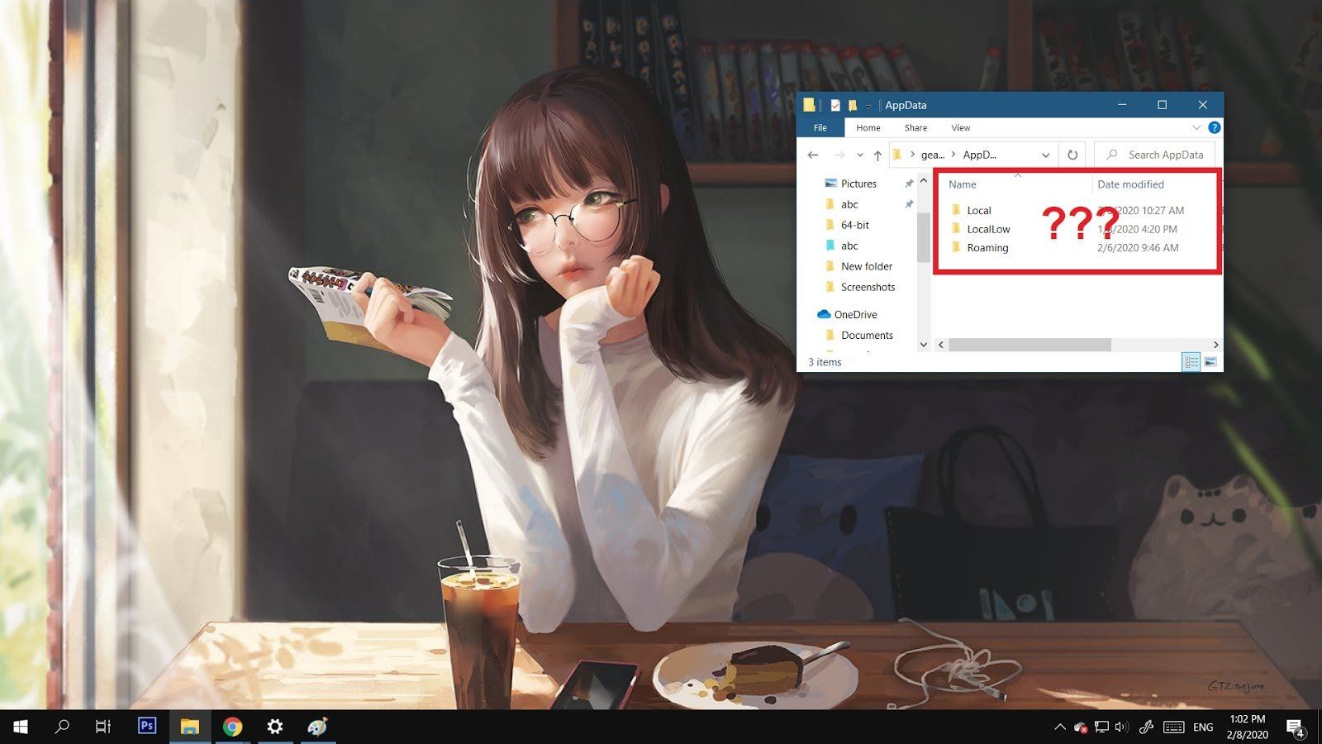Image resolution: width=1322 pixels, height=744 pixels.
Task: Expand the ribbon with chevron
Action: click(1196, 127)
